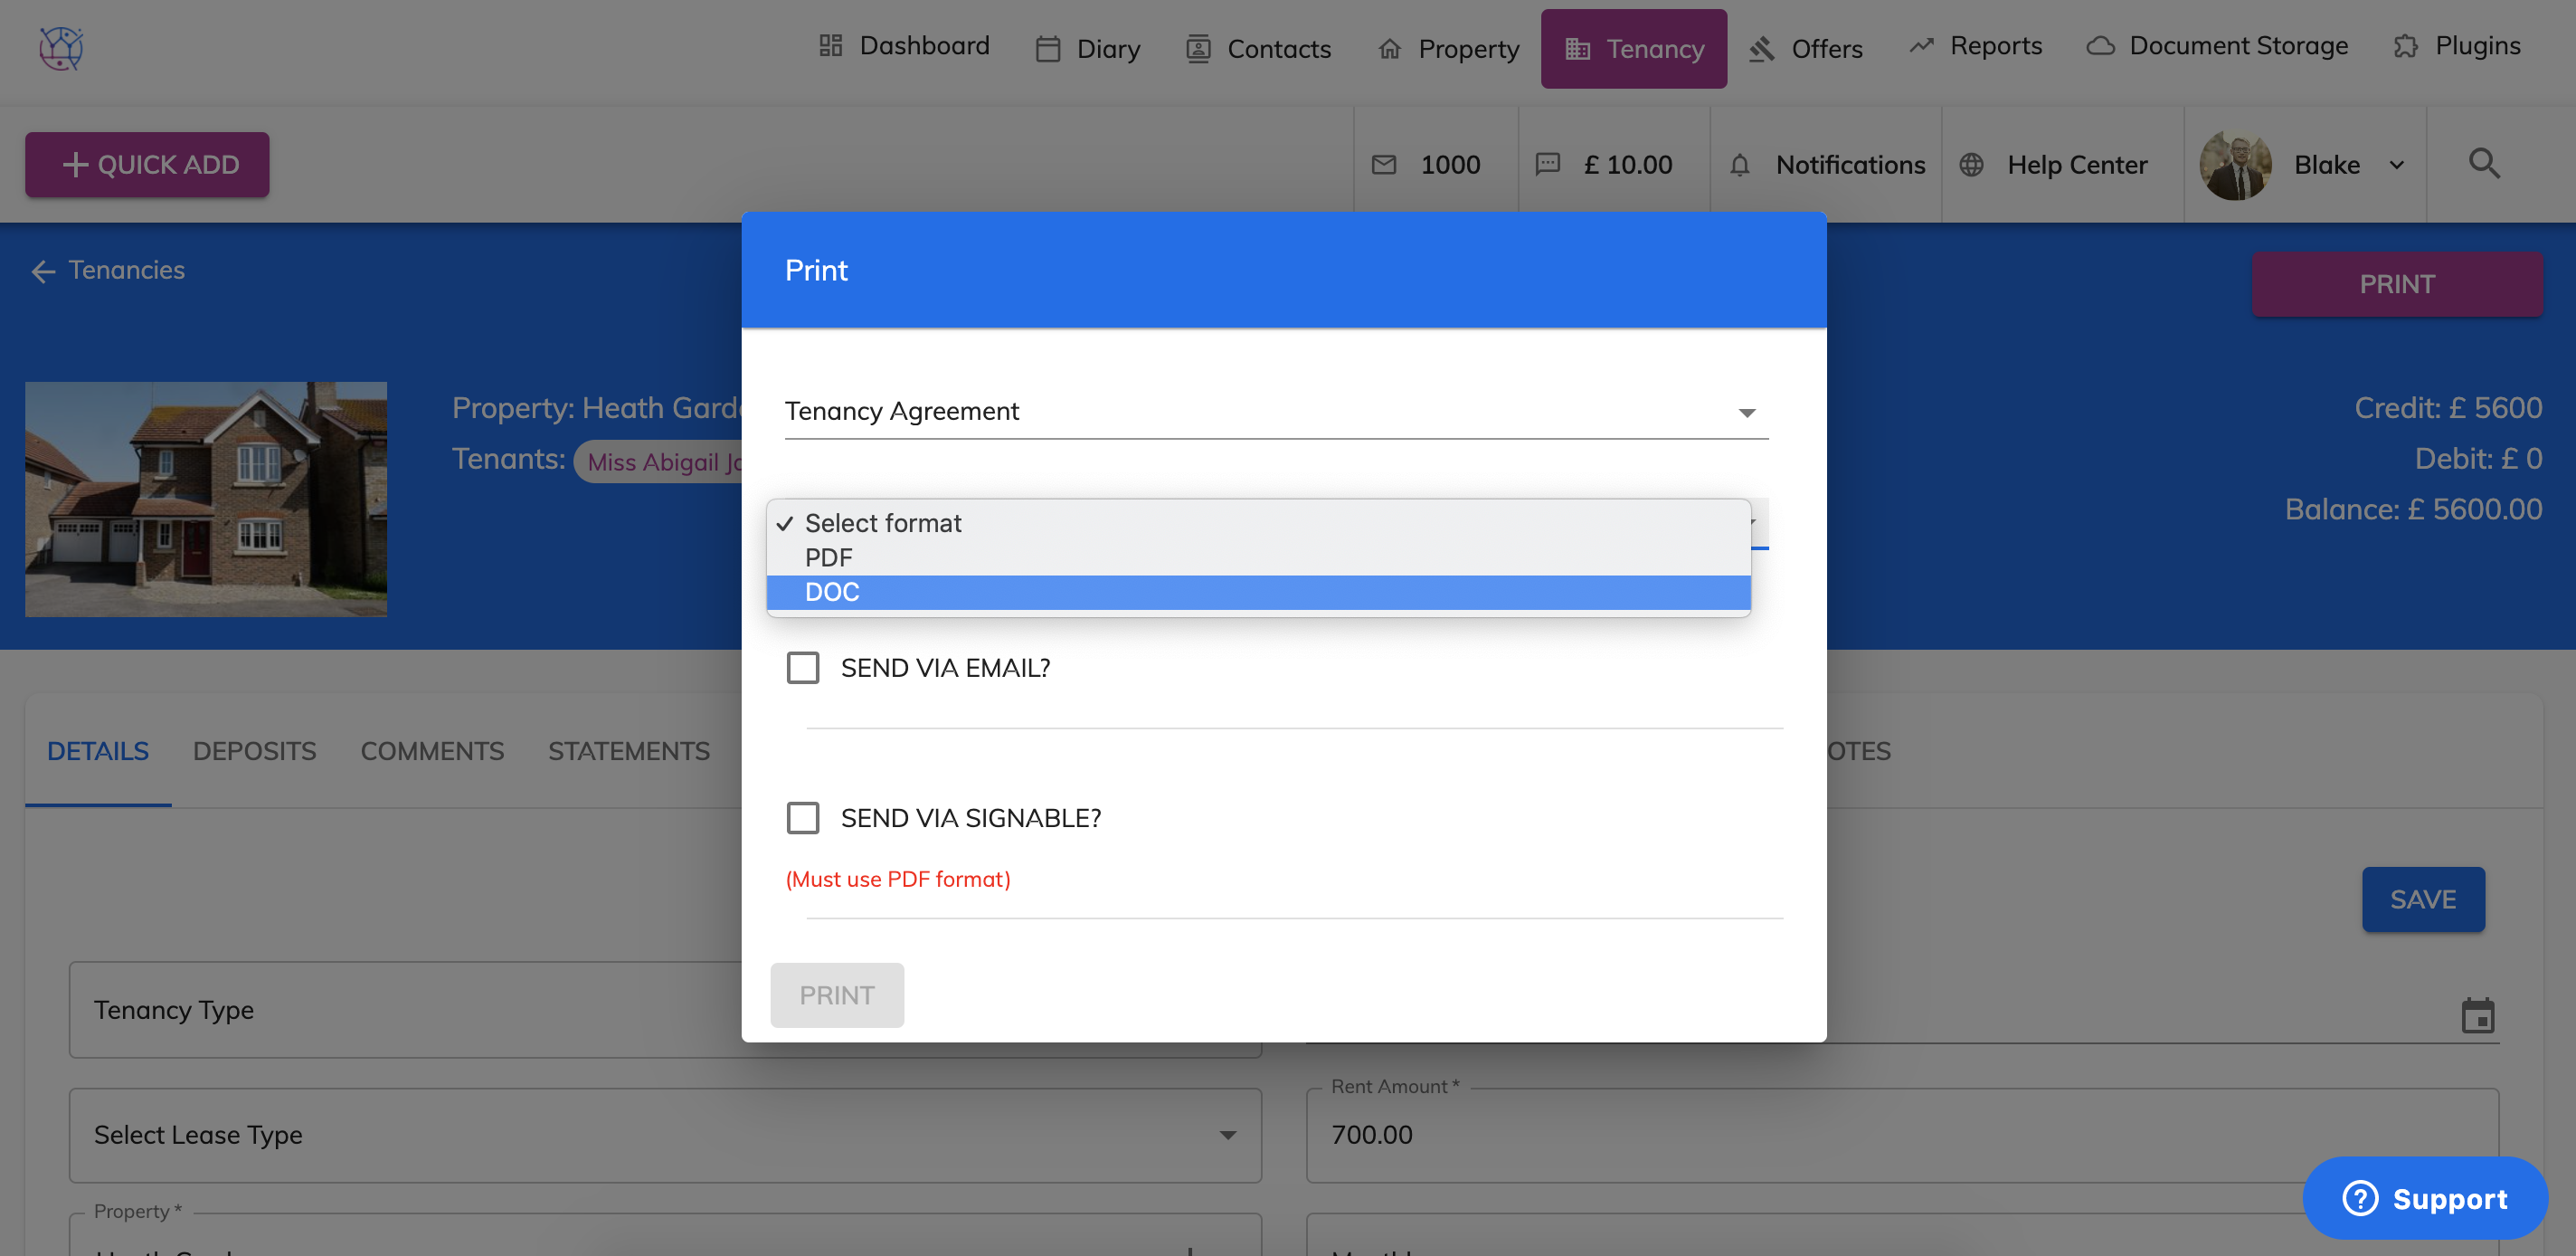Choose DOC format option
The height and width of the screenshot is (1256, 2576).
832,592
